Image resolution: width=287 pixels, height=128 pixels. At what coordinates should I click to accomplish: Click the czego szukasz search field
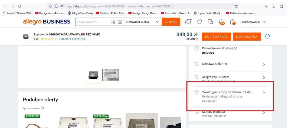(x=92, y=22)
